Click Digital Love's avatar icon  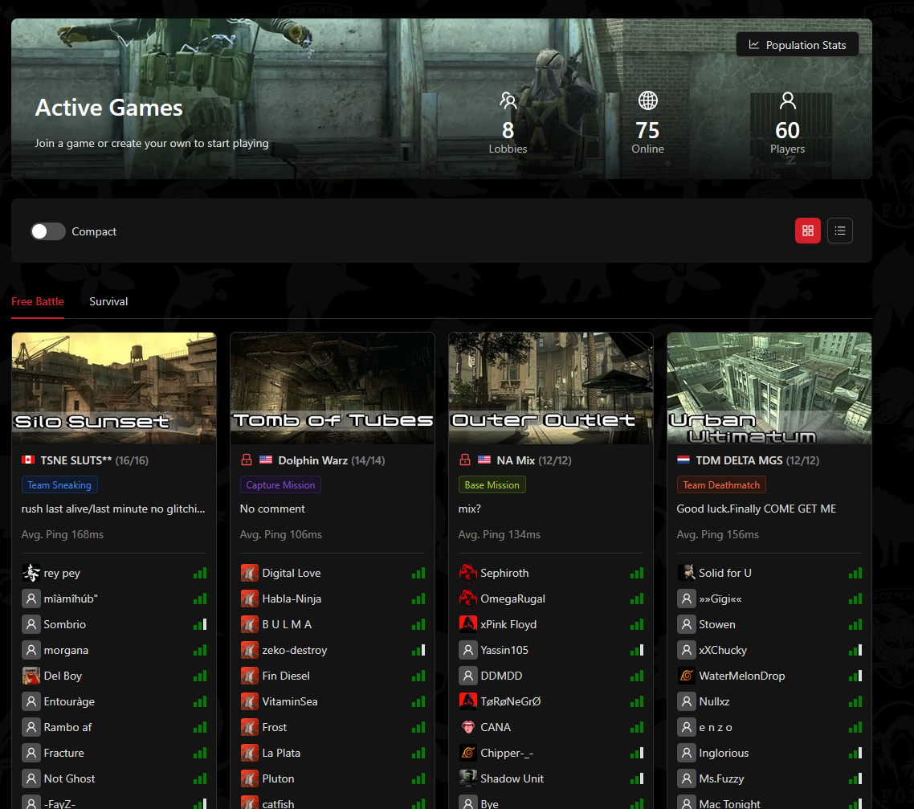coord(250,573)
